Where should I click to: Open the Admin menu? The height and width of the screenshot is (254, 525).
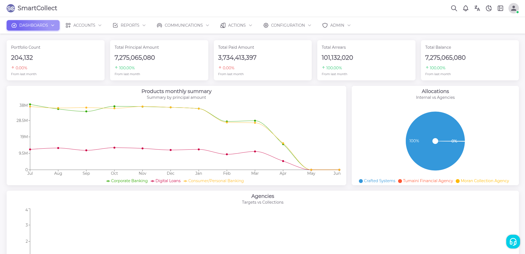click(x=337, y=25)
